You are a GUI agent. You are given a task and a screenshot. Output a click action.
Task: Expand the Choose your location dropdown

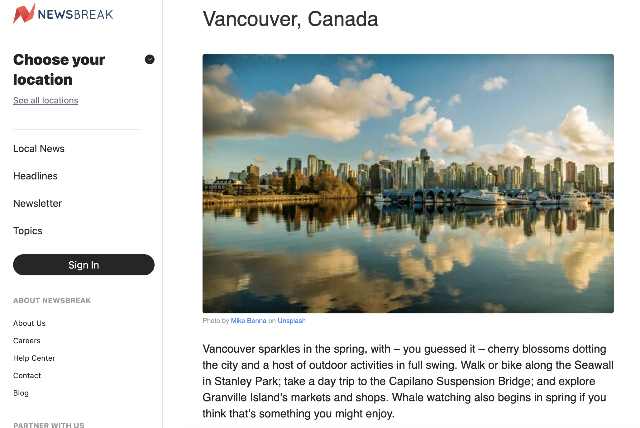click(150, 59)
